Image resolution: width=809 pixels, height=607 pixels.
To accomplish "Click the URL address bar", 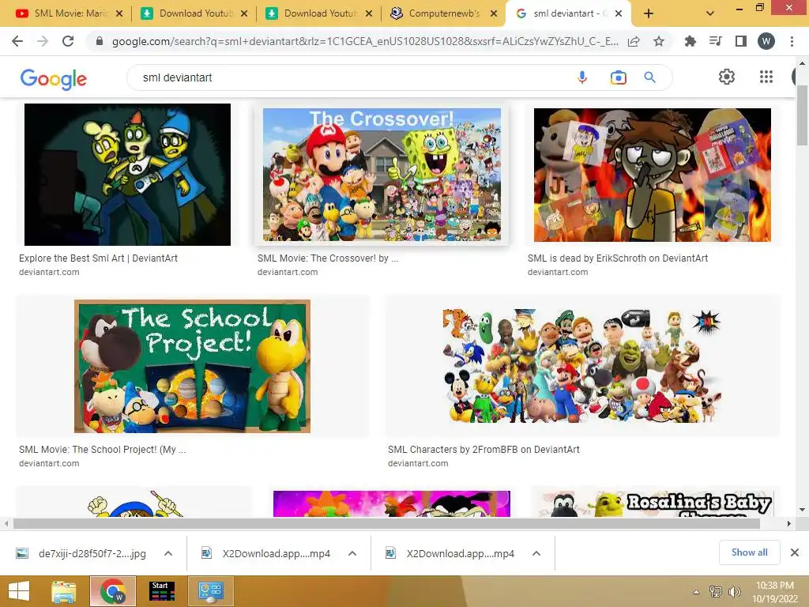I will pyautogui.click(x=364, y=41).
